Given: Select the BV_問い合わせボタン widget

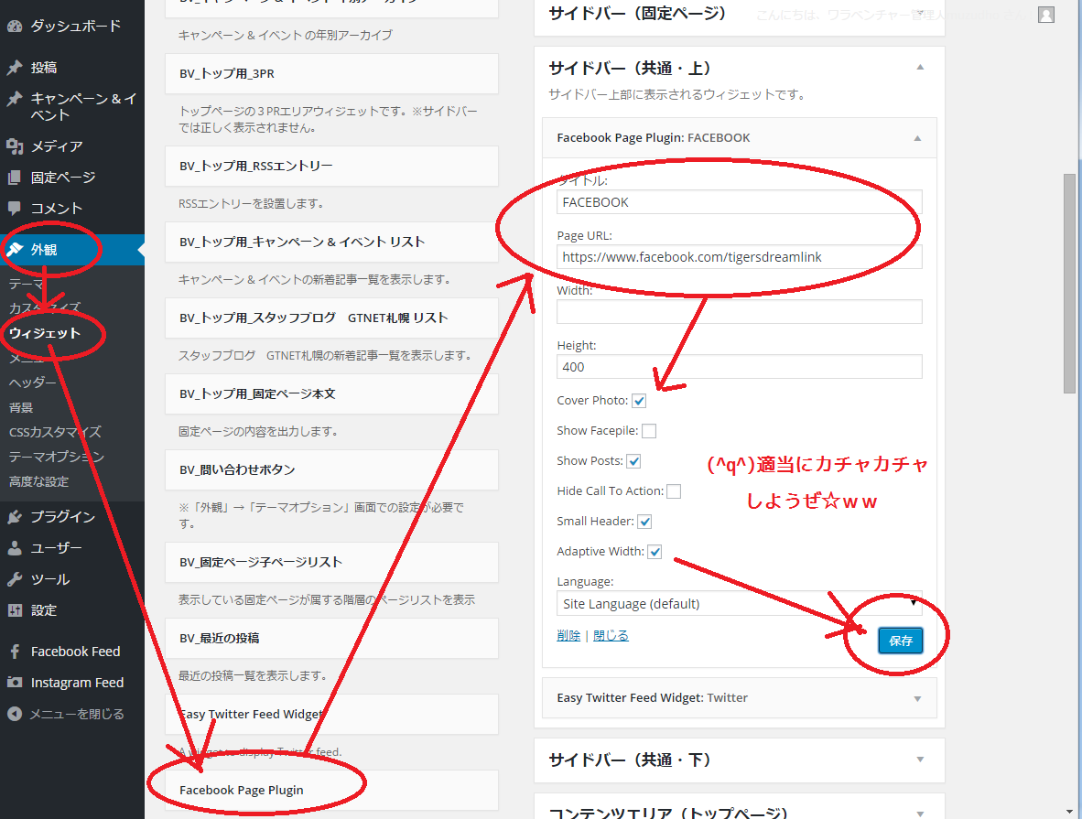Looking at the screenshot, I should click(332, 469).
